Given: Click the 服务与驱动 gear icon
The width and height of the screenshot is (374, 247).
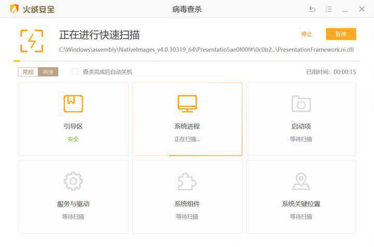Looking at the screenshot, I should [x=73, y=181].
